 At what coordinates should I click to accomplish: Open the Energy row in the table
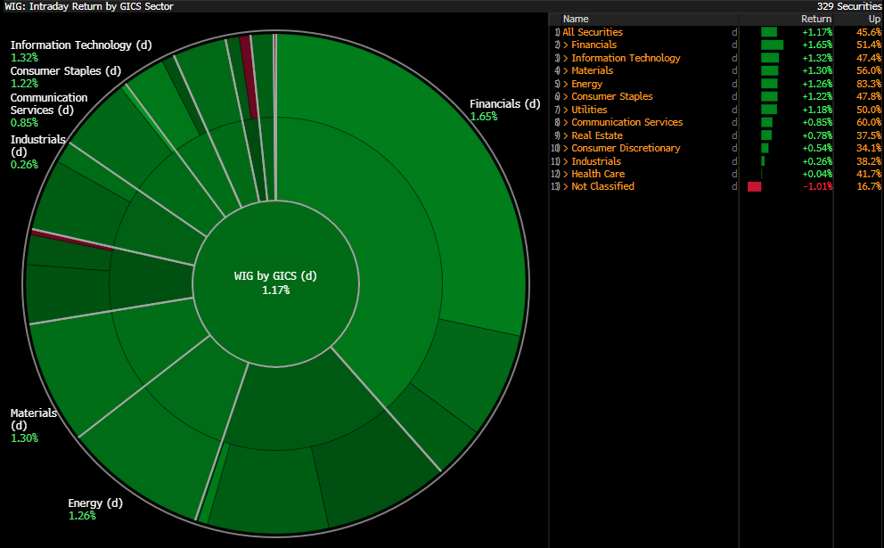pos(586,84)
